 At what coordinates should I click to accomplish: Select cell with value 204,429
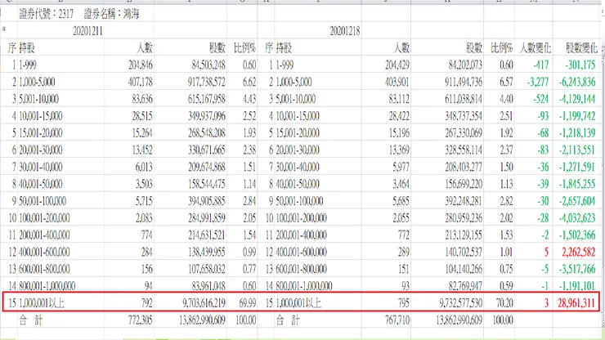397,65
